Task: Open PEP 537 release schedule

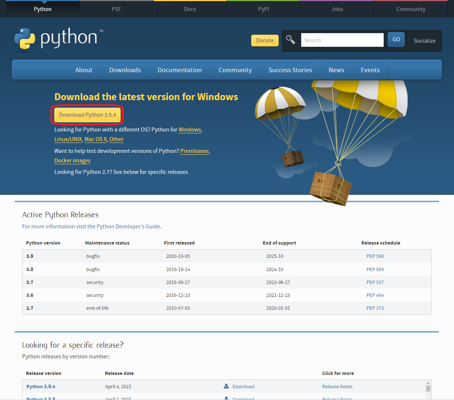Action: click(x=375, y=283)
